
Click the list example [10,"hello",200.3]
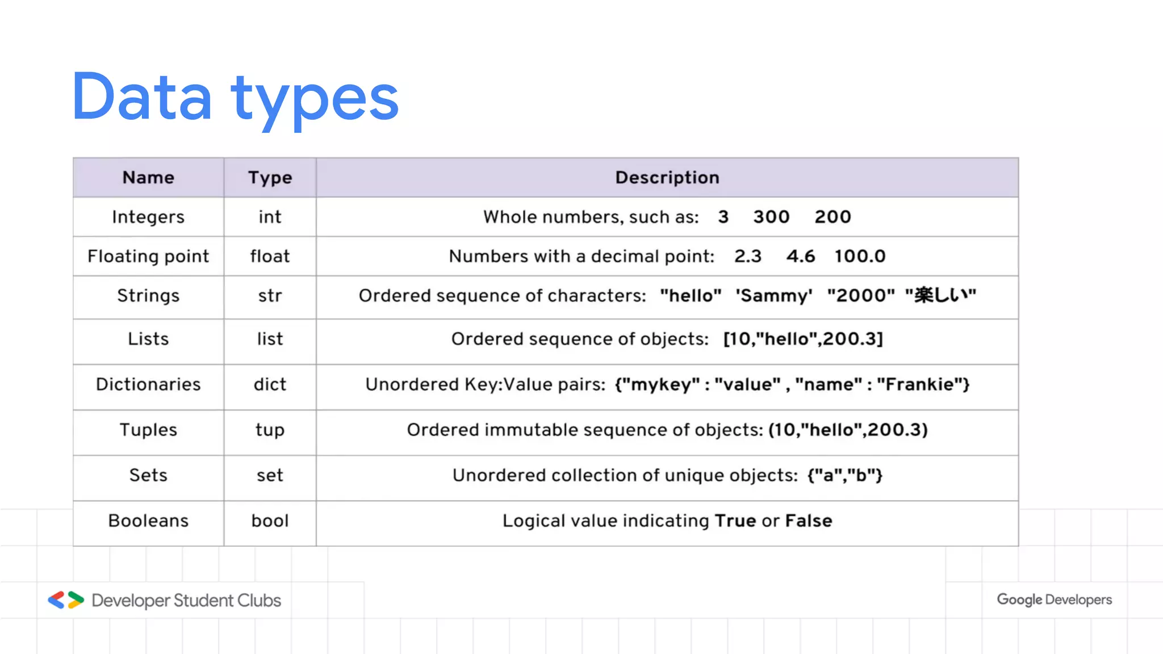803,339
